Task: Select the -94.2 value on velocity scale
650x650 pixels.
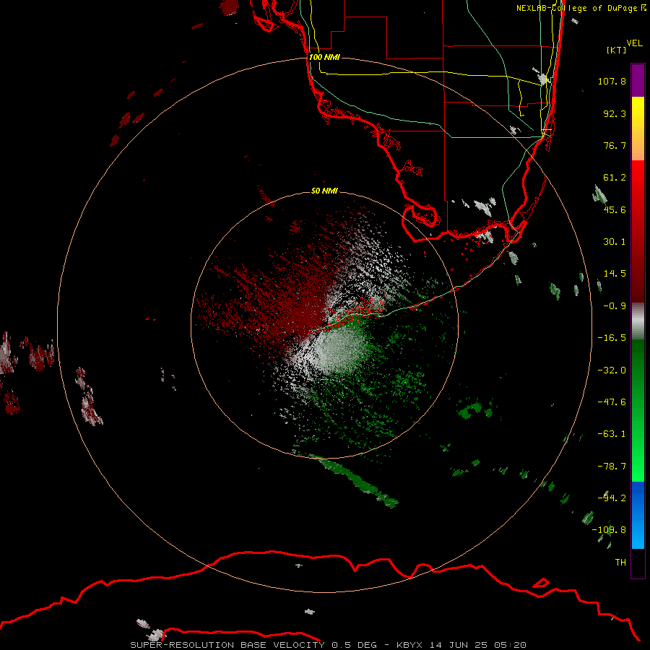Action: 612,498
